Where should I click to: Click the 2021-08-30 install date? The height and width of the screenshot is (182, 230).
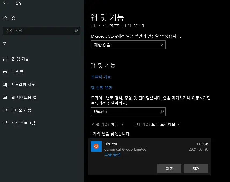tap(198, 149)
